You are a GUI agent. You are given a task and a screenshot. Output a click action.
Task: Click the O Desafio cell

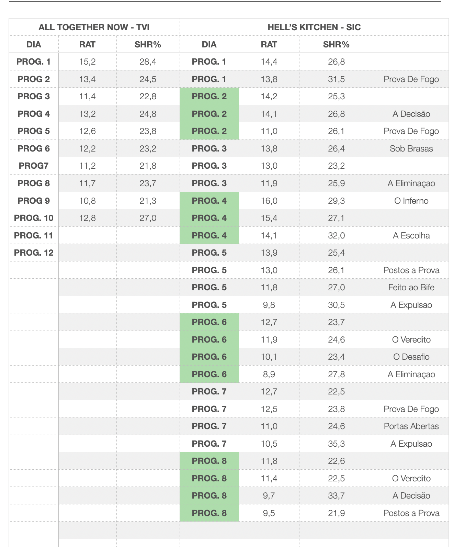pyautogui.click(x=411, y=357)
